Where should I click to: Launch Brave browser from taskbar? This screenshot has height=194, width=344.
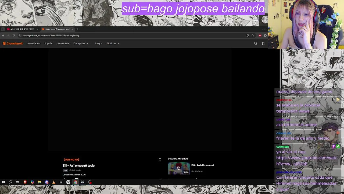(x=25, y=182)
